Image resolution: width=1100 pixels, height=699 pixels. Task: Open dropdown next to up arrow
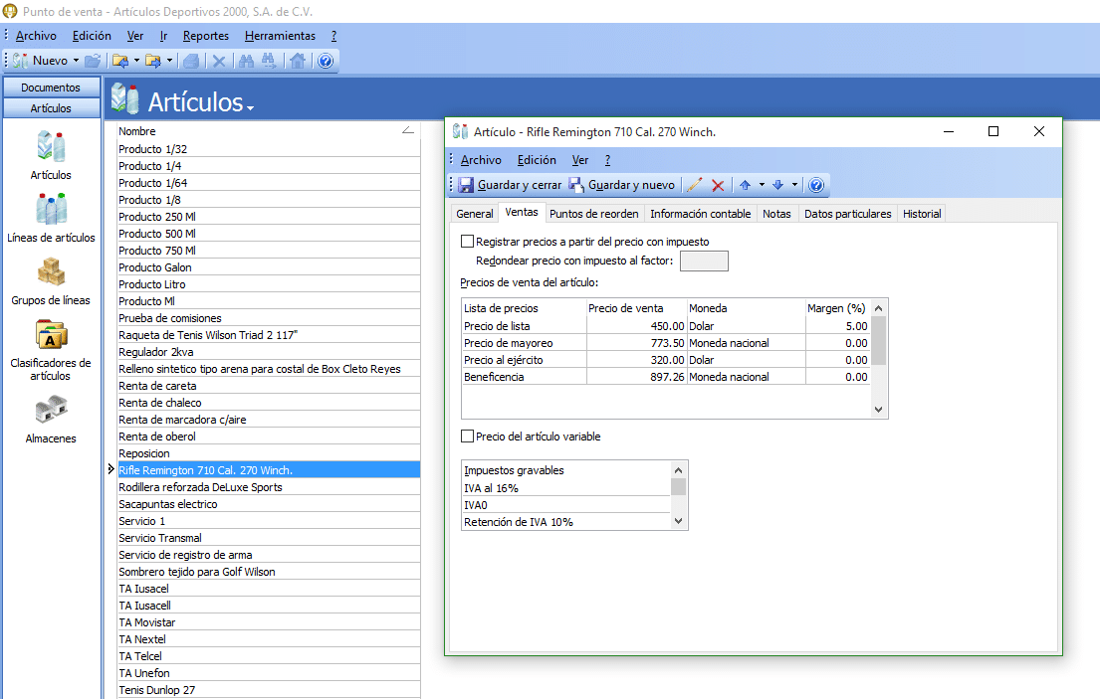pos(762,185)
